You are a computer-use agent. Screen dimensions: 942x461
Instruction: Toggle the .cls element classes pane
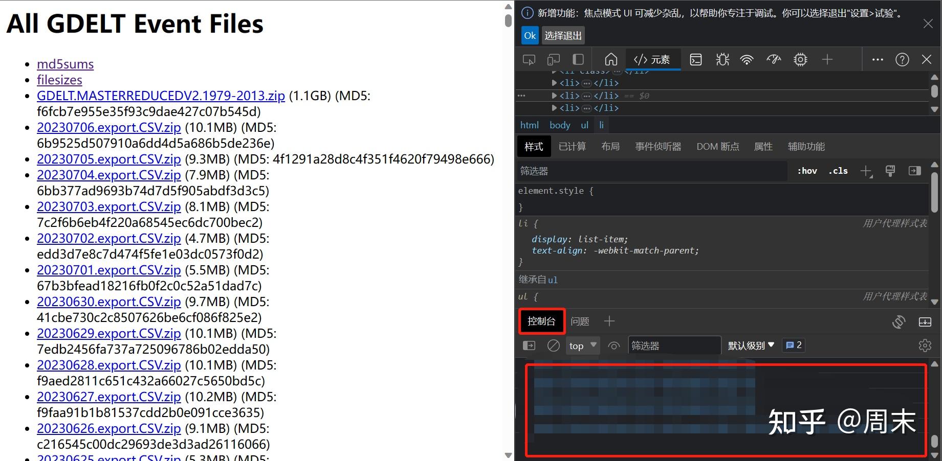pos(838,170)
